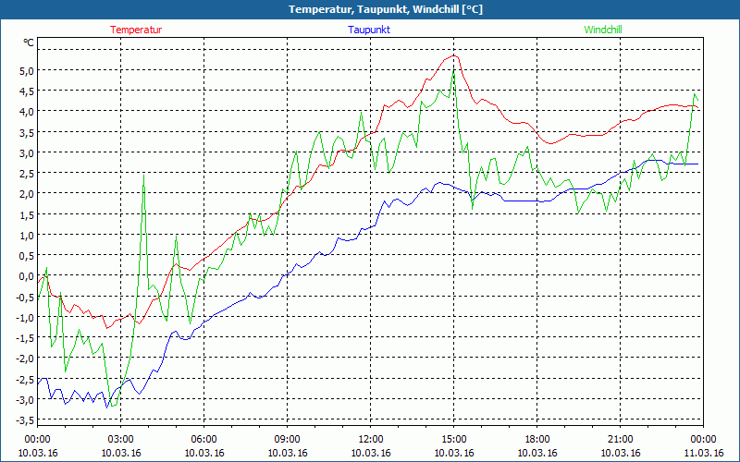Click the 0,5 y-axis value
This screenshot has height=462, width=740.
[x=27, y=256]
